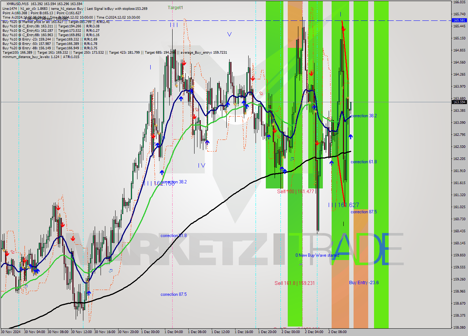Click the 158.375 price axis label
468x336 pixels.
459,316
